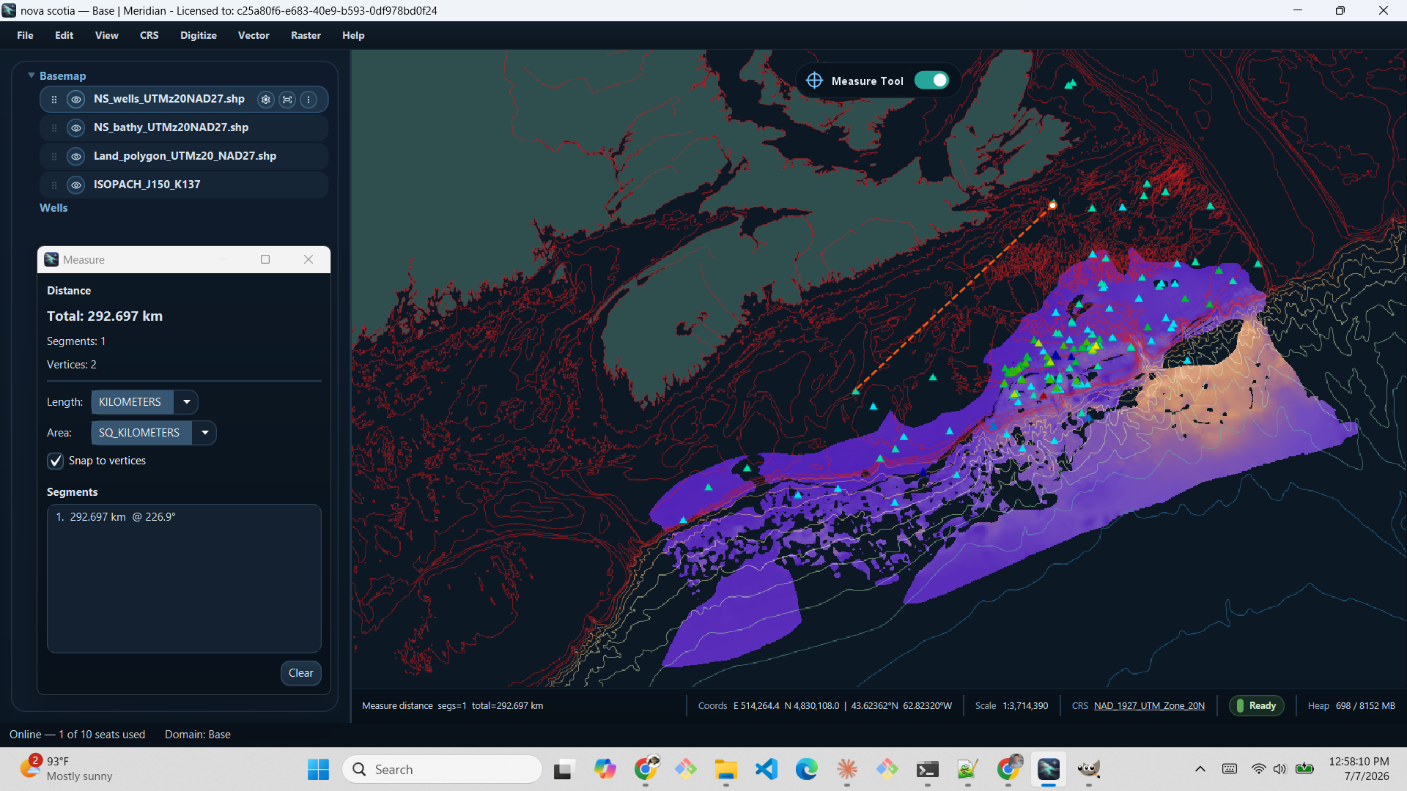
Task: Grab drag handle of NS_wells layer
Action: (54, 100)
